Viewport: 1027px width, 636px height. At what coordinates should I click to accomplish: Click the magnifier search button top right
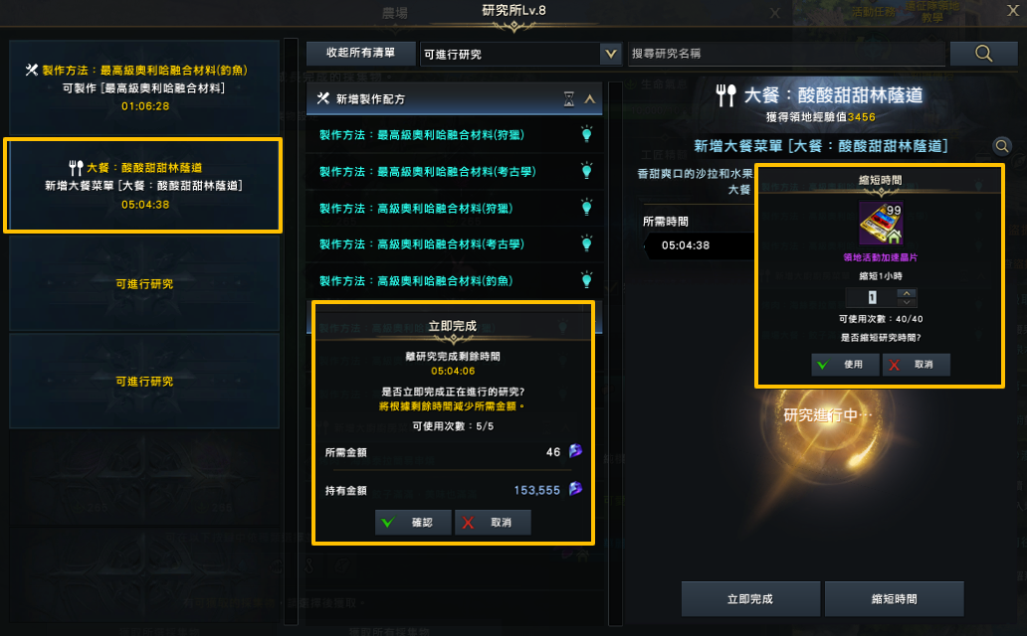click(983, 54)
